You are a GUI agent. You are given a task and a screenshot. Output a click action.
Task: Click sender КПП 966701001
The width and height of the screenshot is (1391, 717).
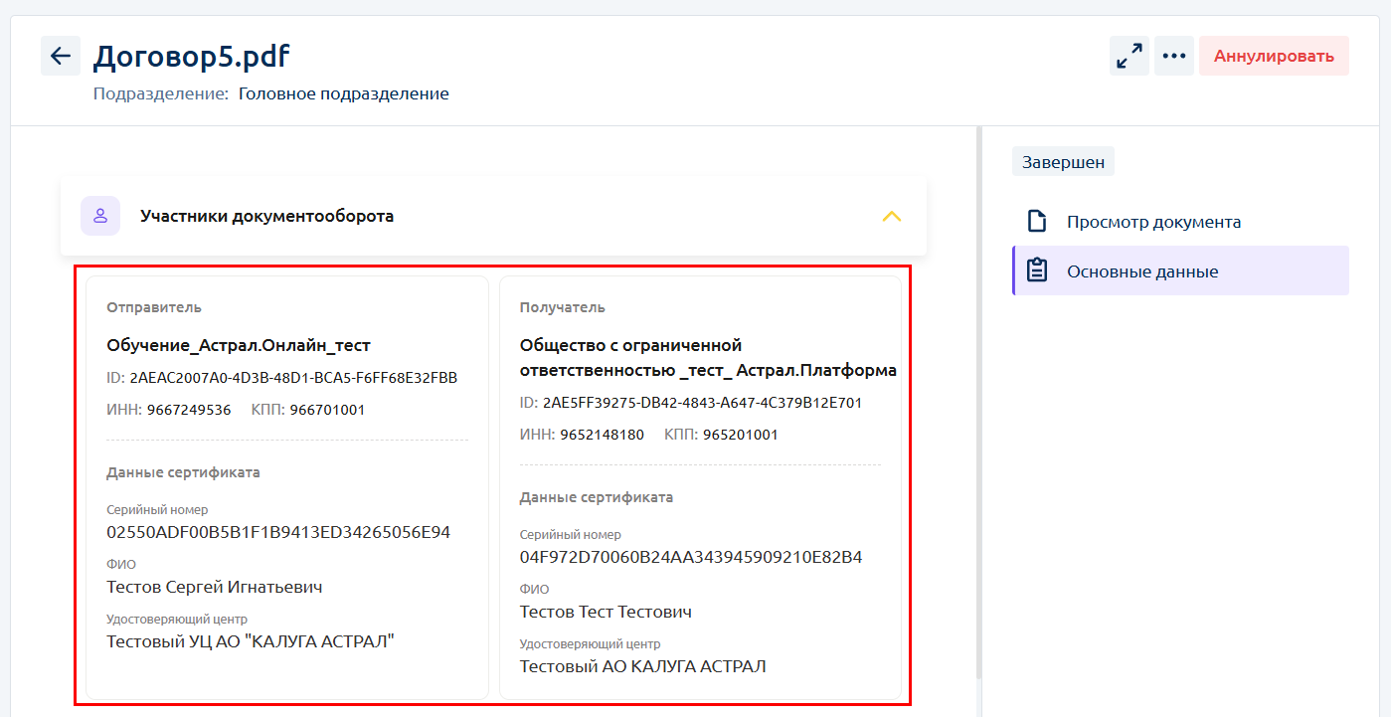click(327, 410)
